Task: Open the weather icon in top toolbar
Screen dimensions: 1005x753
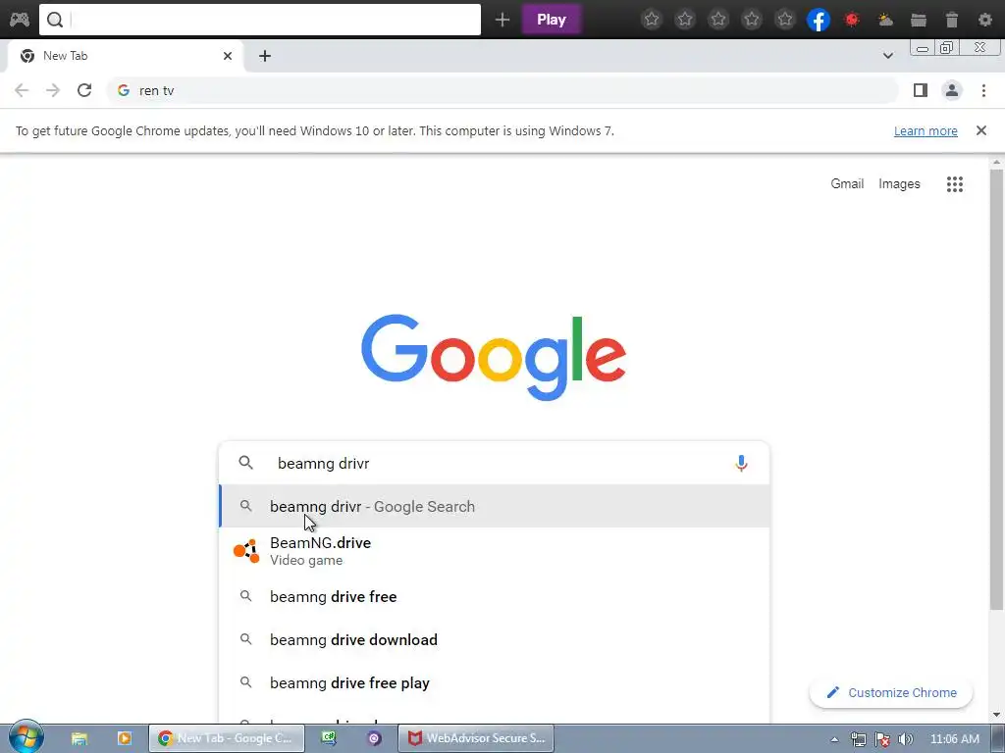Action: point(885,20)
